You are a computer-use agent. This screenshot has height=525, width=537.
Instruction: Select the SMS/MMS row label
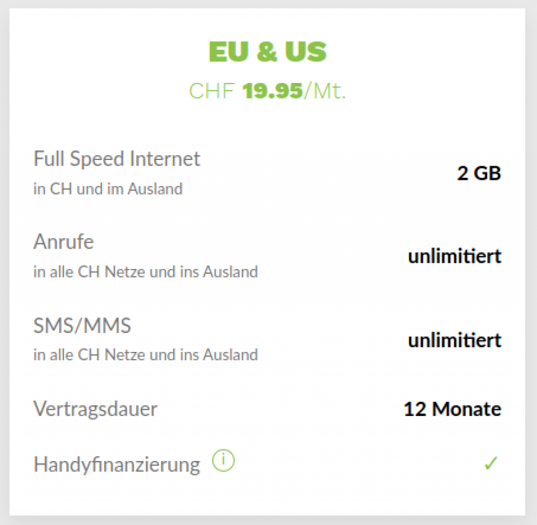[x=82, y=326]
